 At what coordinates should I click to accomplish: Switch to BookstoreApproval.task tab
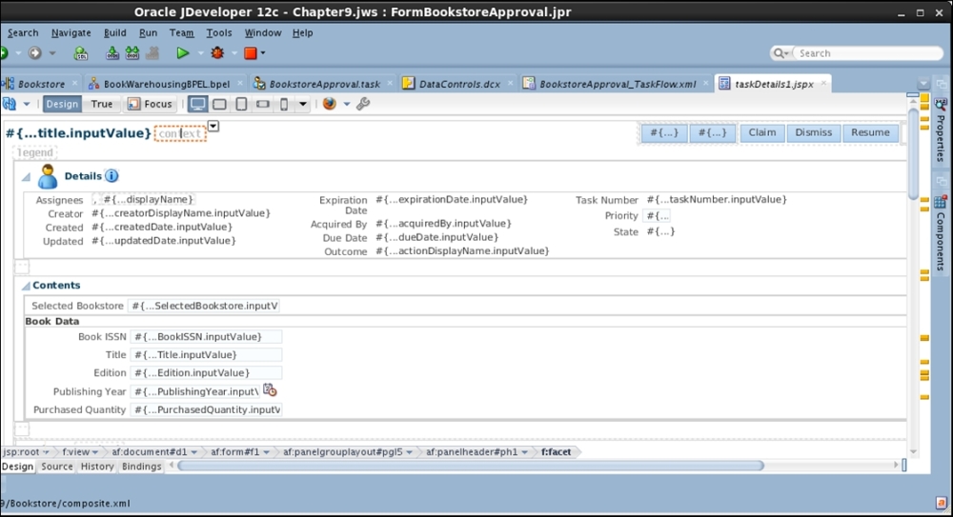(x=325, y=84)
